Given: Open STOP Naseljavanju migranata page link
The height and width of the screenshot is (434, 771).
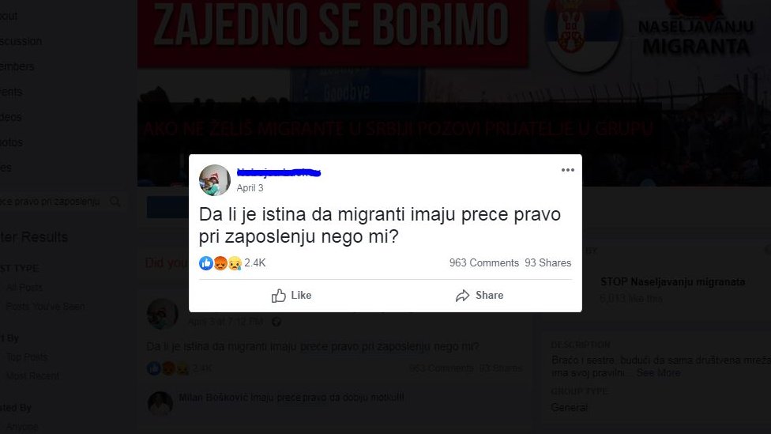Looking at the screenshot, I should click(x=673, y=282).
